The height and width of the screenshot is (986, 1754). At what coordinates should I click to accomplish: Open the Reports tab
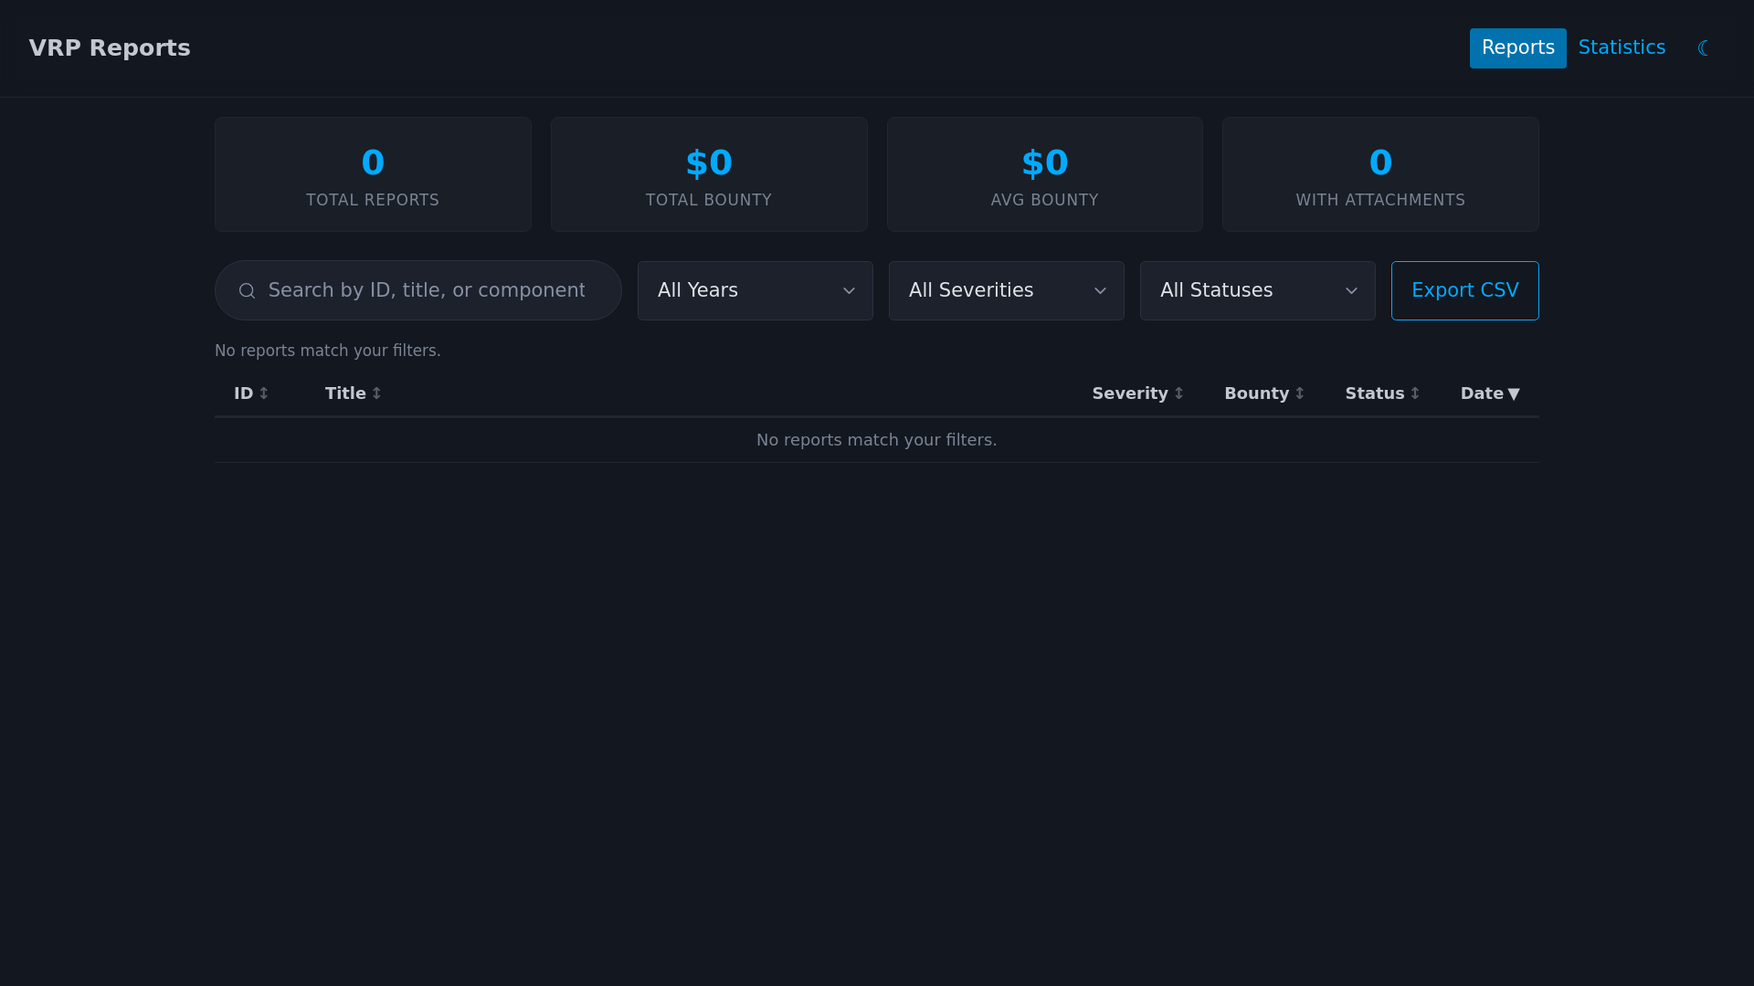[x=1517, y=48]
